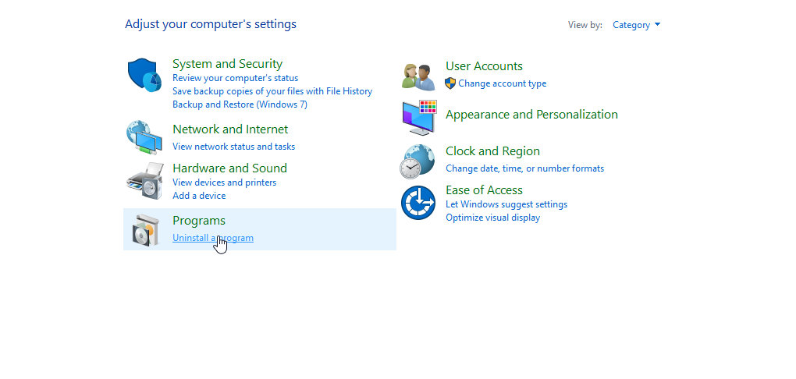Click the Ease of Access icon
This screenshot has height=379, width=796.
[x=418, y=203]
